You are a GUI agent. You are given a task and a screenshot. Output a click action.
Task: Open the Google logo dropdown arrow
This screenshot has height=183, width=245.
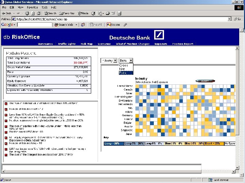(14, 25)
